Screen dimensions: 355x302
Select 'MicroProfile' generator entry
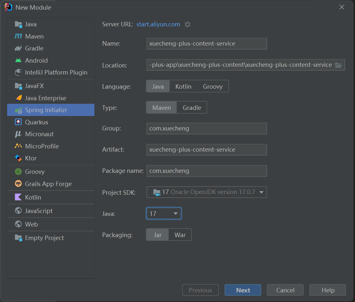pos(51,146)
